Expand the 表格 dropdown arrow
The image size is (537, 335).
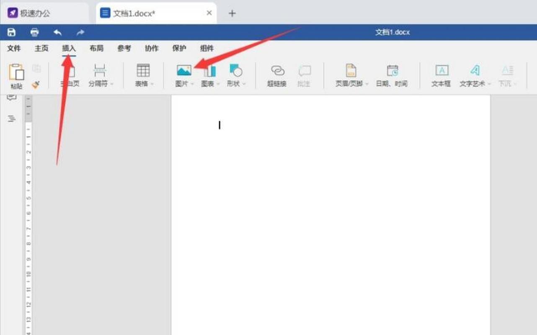pos(152,84)
